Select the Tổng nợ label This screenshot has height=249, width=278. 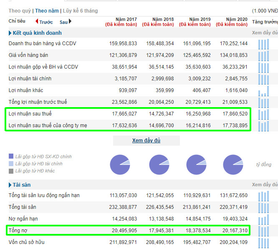point(18,231)
